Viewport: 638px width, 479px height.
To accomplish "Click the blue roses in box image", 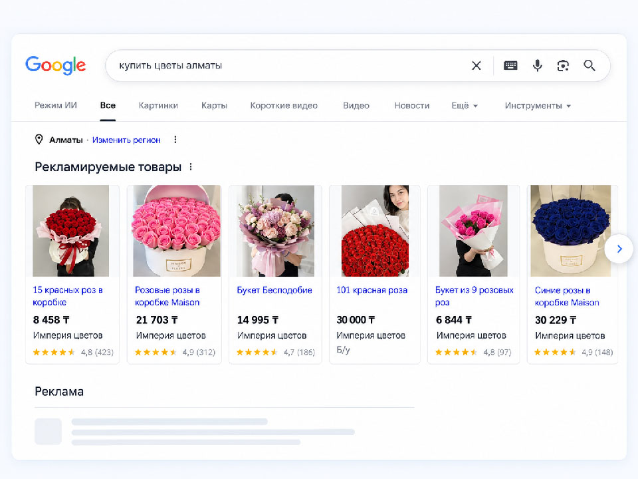I will click(571, 231).
